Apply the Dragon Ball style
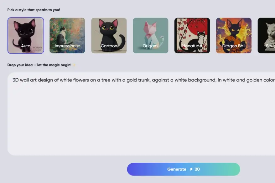The height and width of the screenshot is (183, 275). click(x=234, y=35)
